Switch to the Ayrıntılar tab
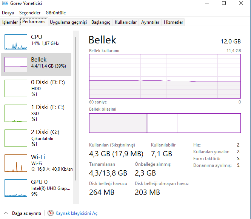251x219 pixels. 150,22
